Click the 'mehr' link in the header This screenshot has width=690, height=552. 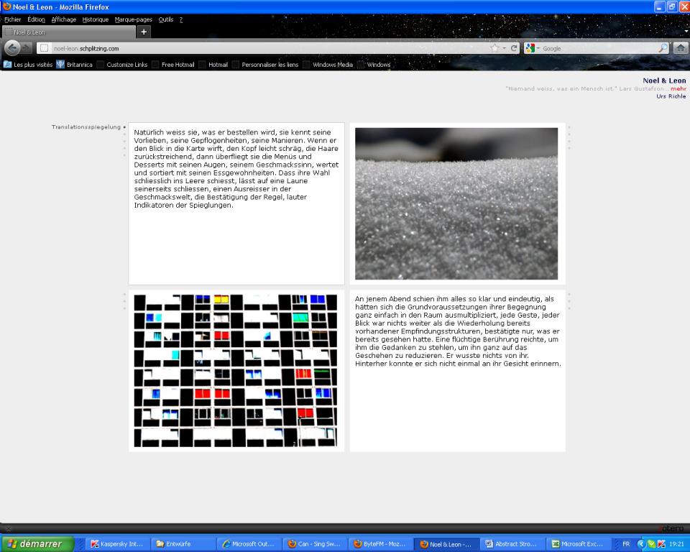678,88
